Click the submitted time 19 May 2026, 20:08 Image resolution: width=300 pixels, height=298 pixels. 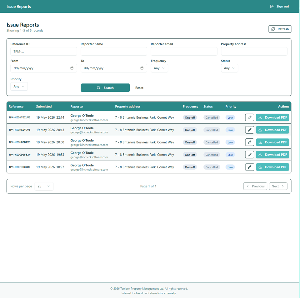pyautogui.click(x=50, y=142)
